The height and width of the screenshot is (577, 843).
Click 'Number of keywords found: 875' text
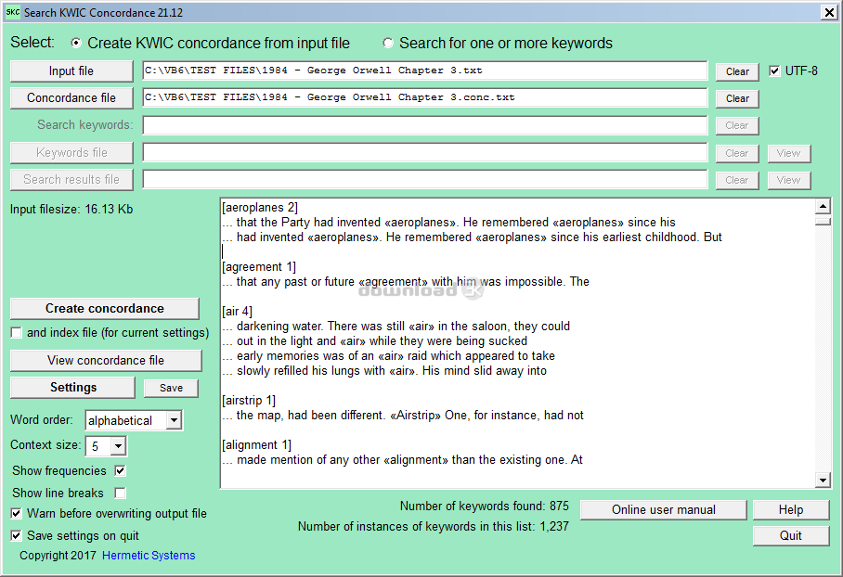pyautogui.click(x=484, y=506)
